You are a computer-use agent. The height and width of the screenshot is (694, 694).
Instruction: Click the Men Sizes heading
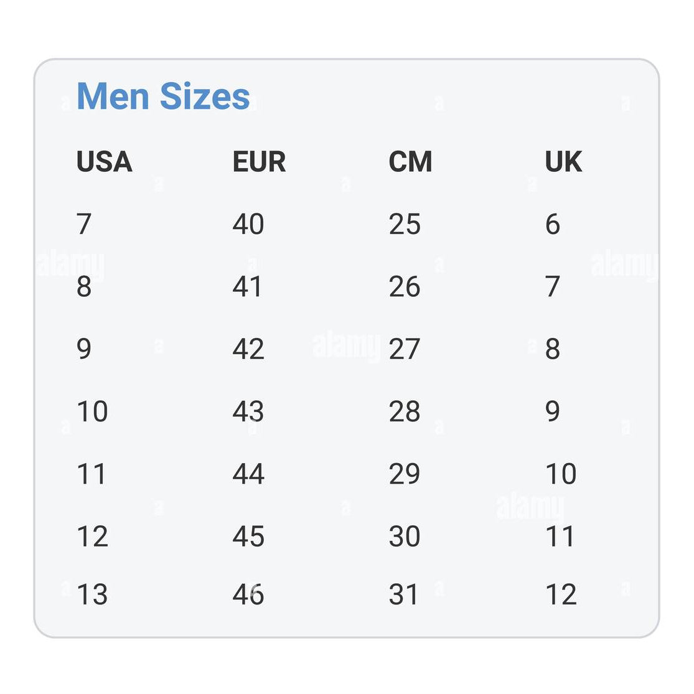(163, 96)
